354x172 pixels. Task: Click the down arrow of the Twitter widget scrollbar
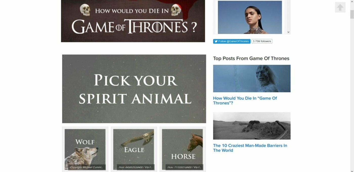(x=288, y=32)
